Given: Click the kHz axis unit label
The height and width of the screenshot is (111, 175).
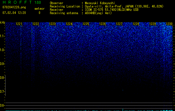Looking at the screenshot, I should coord(3,22).
